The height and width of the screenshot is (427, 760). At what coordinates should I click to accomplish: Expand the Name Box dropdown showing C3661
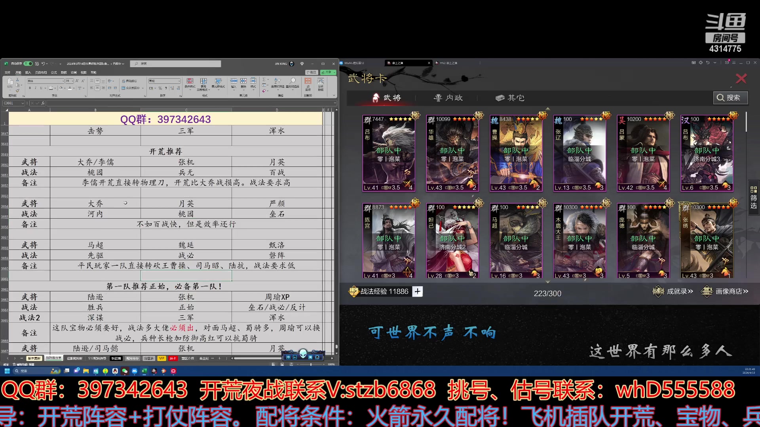click(x=23, y=103)
